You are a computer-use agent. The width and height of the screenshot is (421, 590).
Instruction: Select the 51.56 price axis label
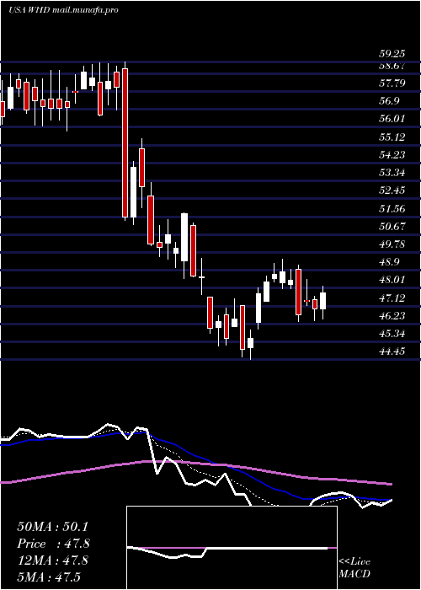click(x=392, y=208)
